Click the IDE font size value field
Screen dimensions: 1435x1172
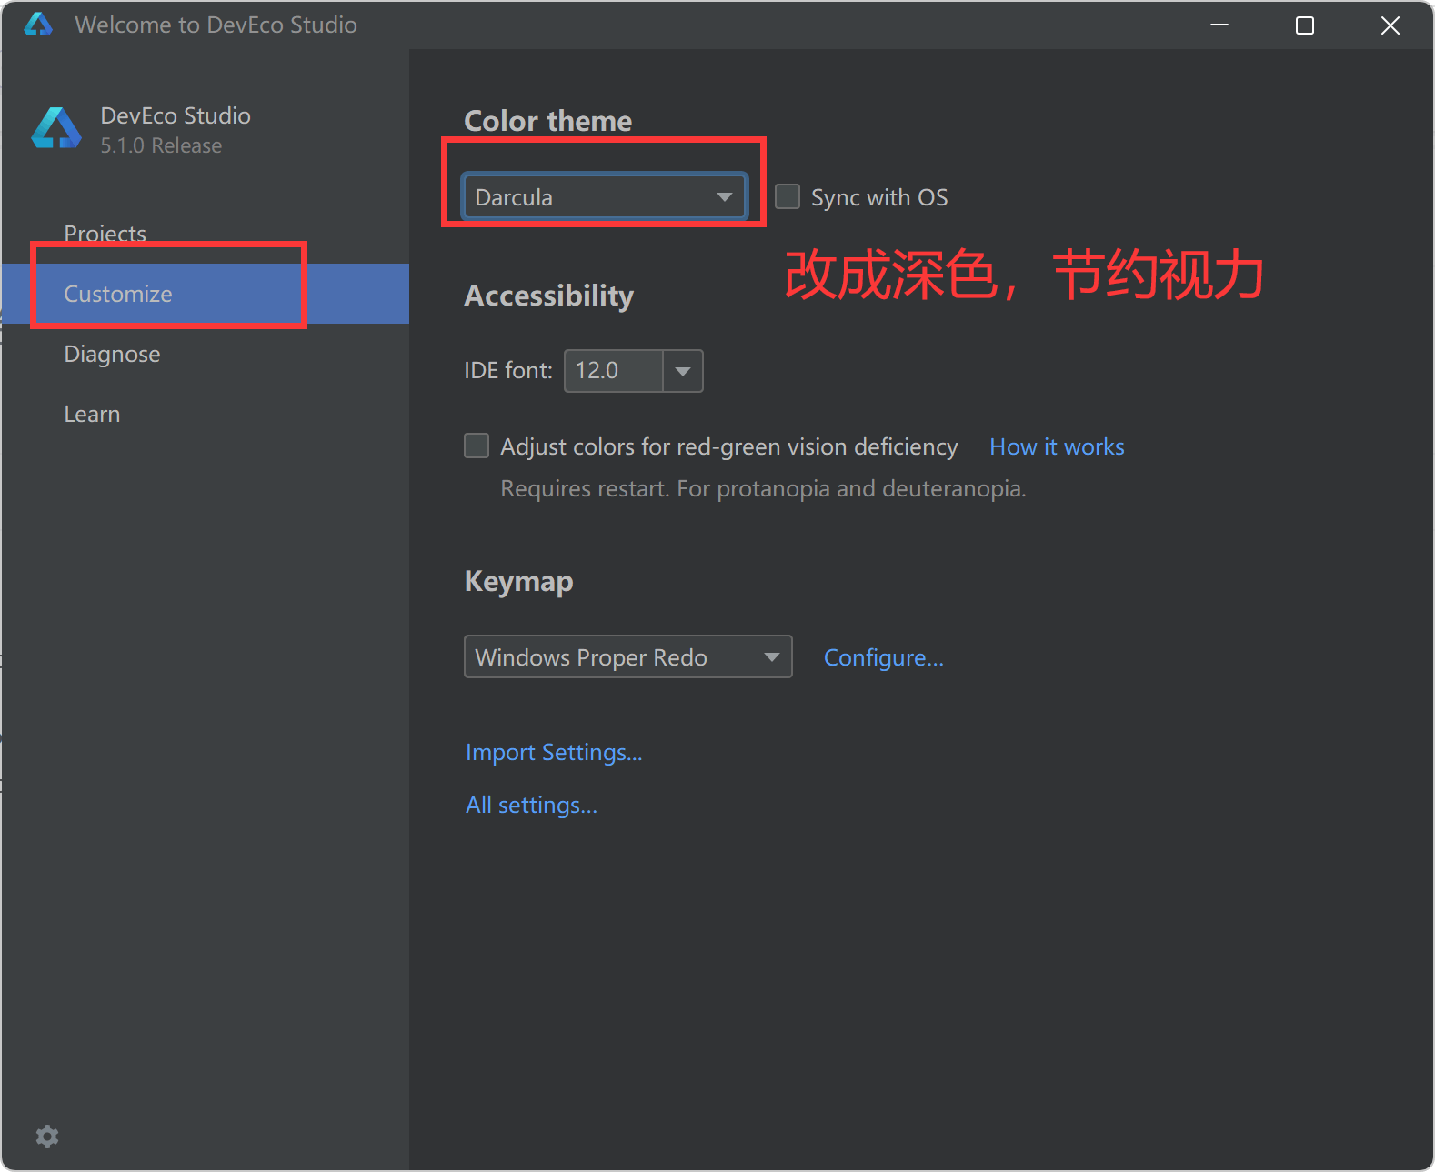[614, 371]
